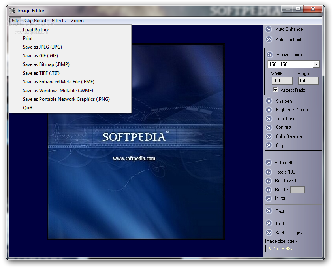Screen dimensions: 333x268
Task: Click the arrow icon beside Auto Contrast
Action: (x=269, y=39)
